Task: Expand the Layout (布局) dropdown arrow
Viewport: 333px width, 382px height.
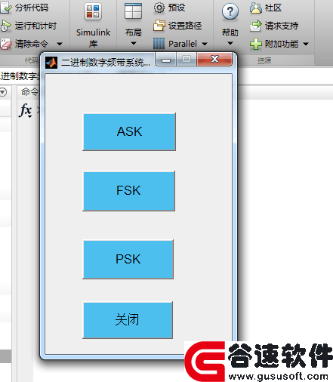Action: coord(134,43)
